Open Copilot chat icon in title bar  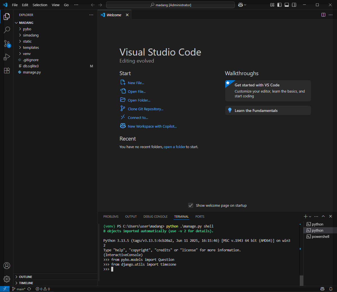click(x=240, y=5)
